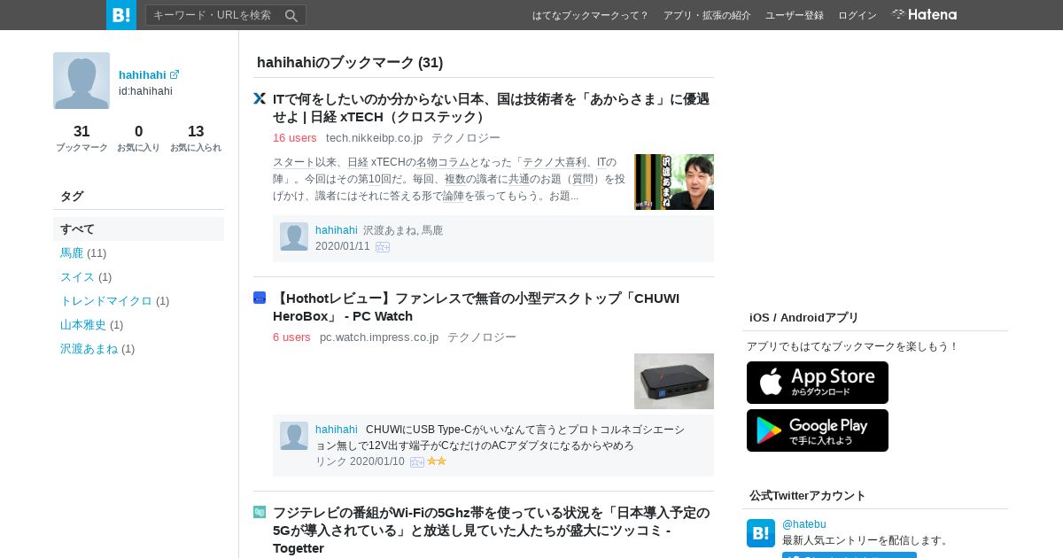Click the リンク tag in CHUWI comment
Image resolution: width=1063 pixels, height=558 pixels.
point(330,461)
